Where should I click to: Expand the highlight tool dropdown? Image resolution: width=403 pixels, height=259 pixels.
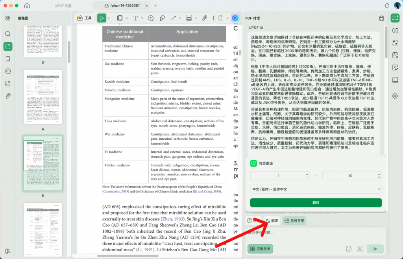click(127, 18)
